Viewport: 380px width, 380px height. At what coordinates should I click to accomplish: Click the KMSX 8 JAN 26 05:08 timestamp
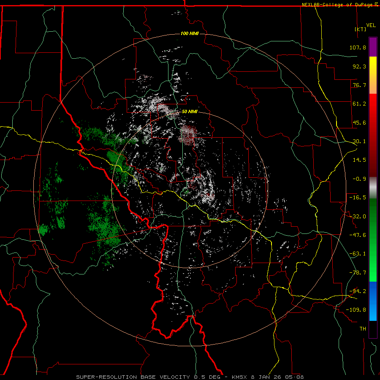268,377
